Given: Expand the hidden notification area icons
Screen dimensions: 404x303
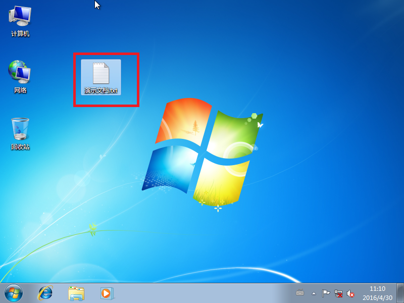Looking at the screenshot, I should coord(314,293).
